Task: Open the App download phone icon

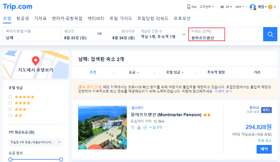Action: pos(189,7)
